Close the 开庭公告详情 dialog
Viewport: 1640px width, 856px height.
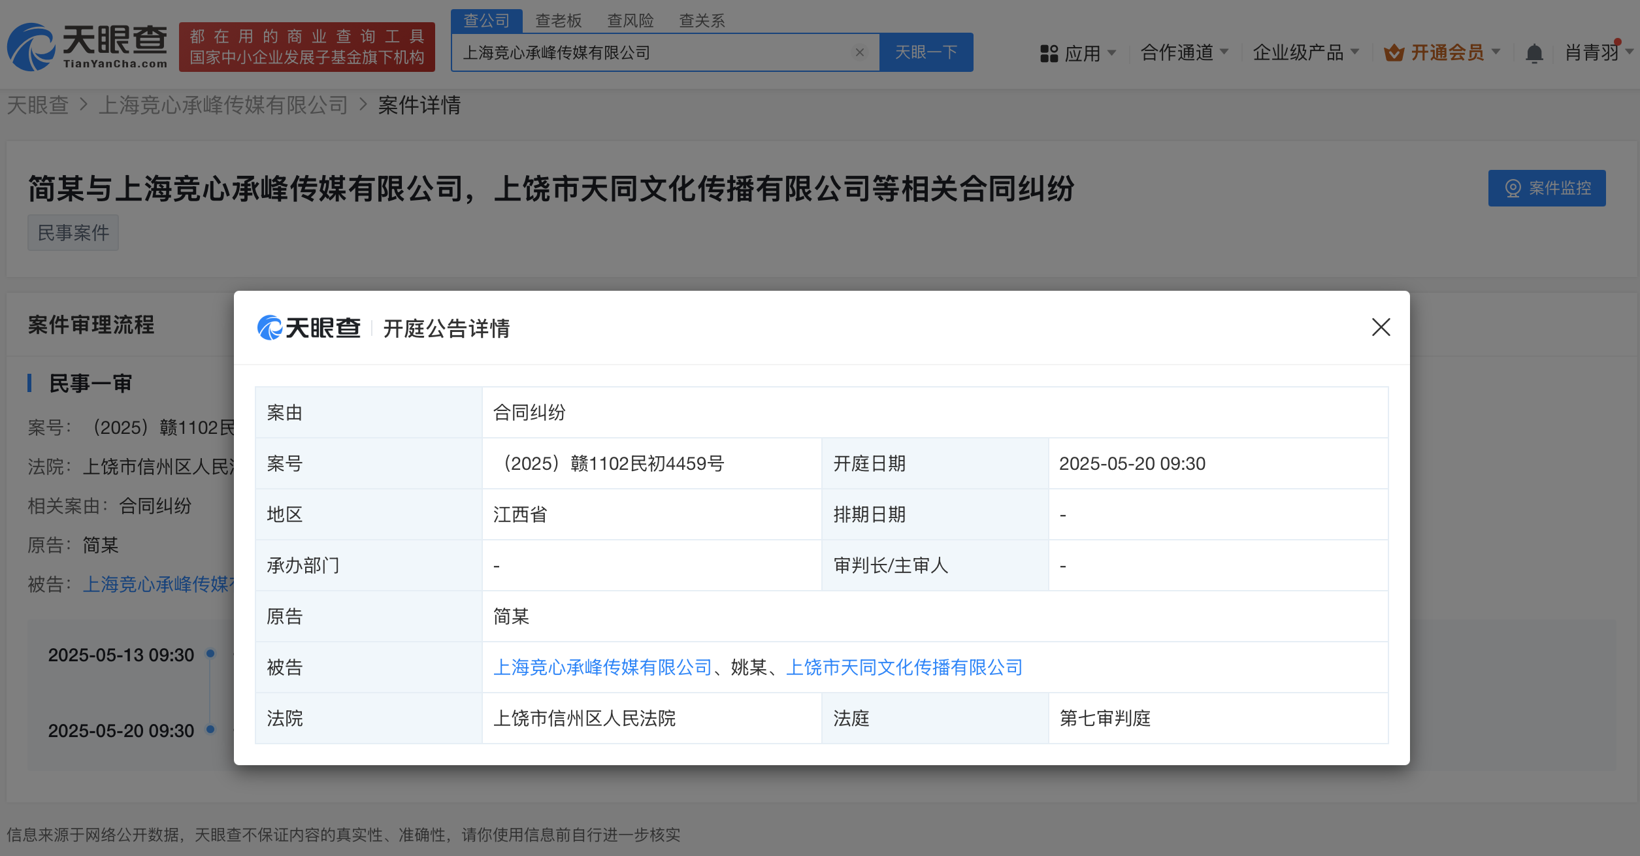(1381, 327)
